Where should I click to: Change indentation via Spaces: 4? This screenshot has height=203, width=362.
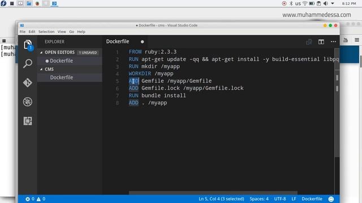(259, 199)
